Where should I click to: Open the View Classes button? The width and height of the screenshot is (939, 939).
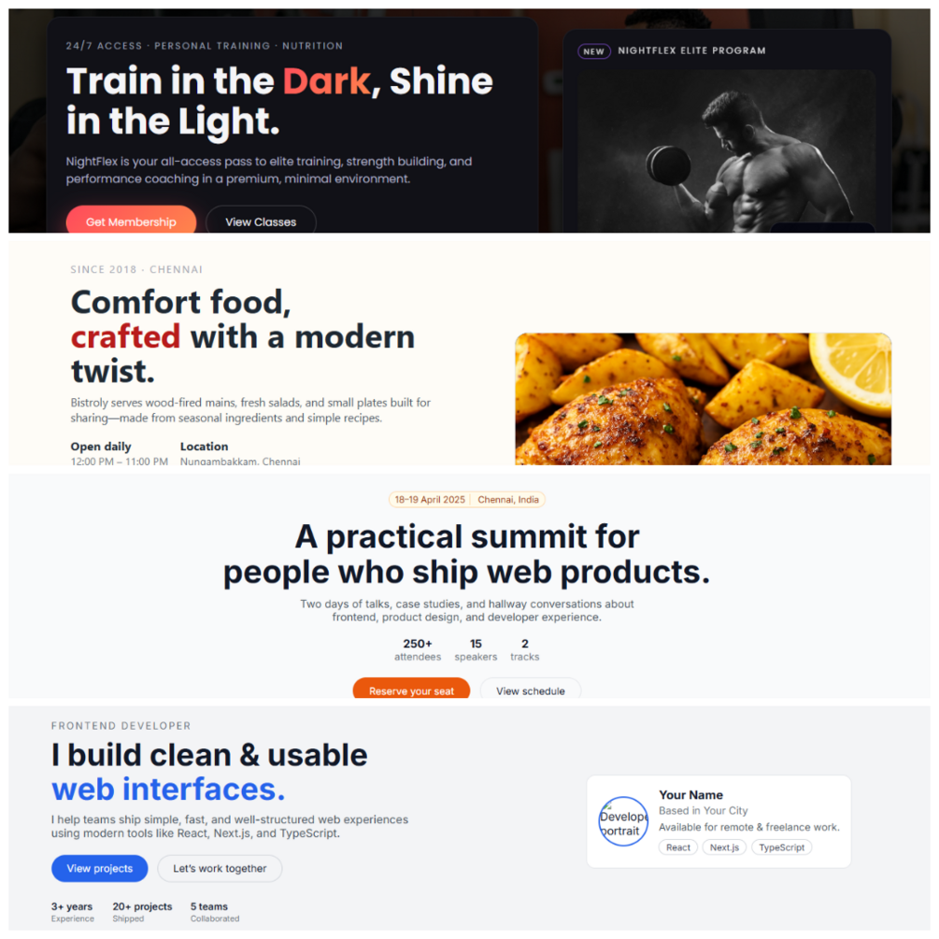(x=261, y=220)
